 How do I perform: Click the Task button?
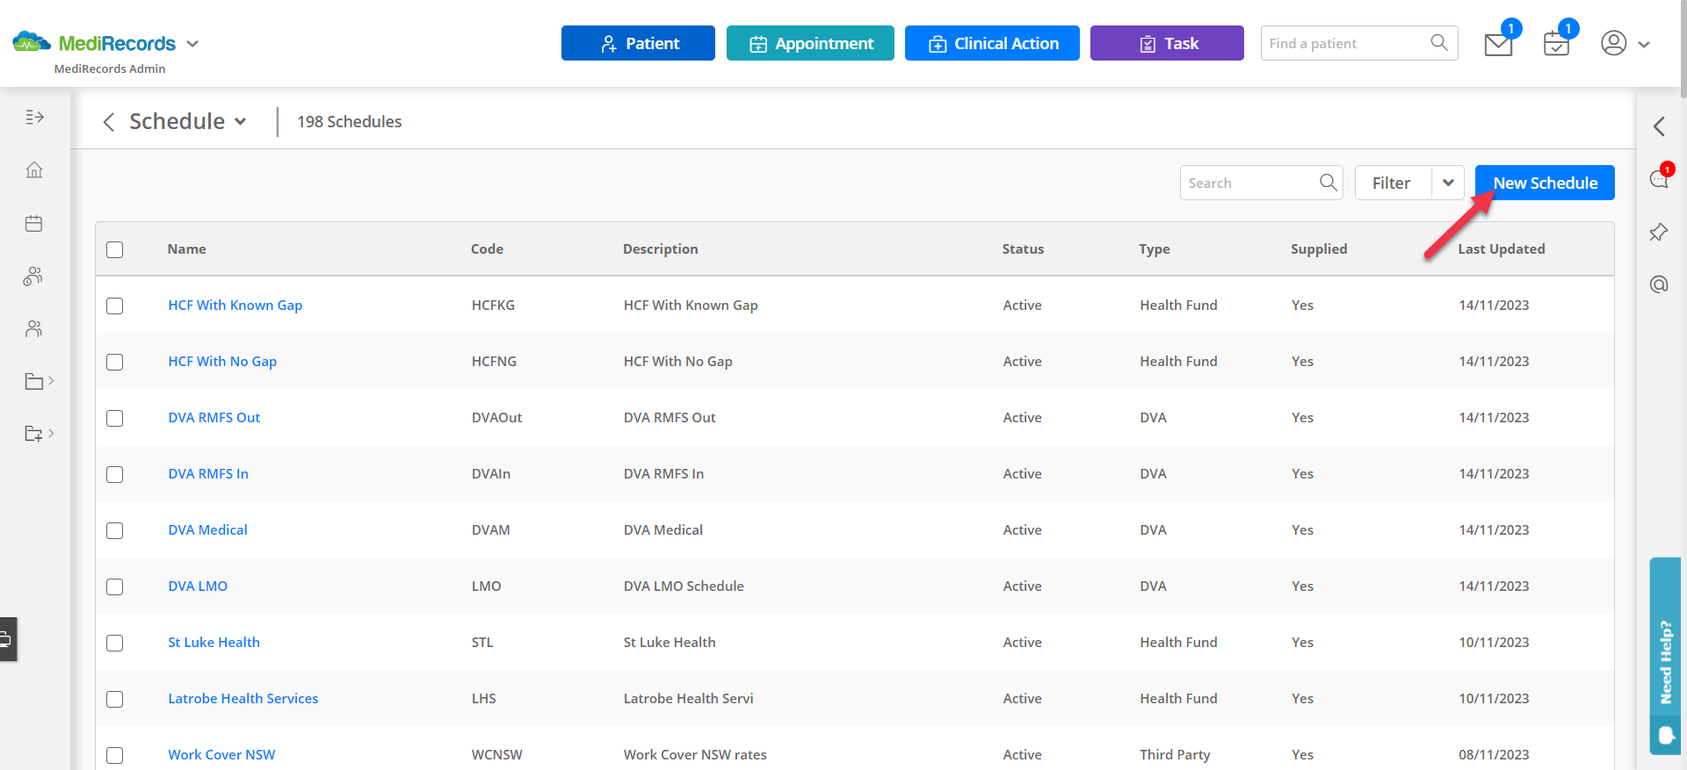[x=1167, y=43]
